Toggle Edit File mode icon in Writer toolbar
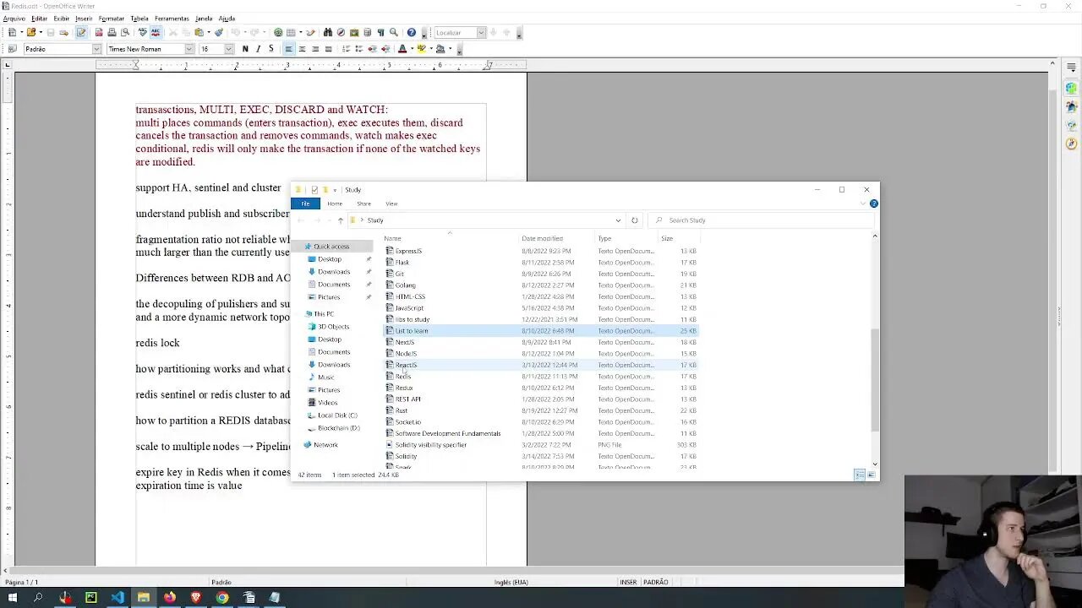This screenshot has height=608, width=1082. coord(81,33)
